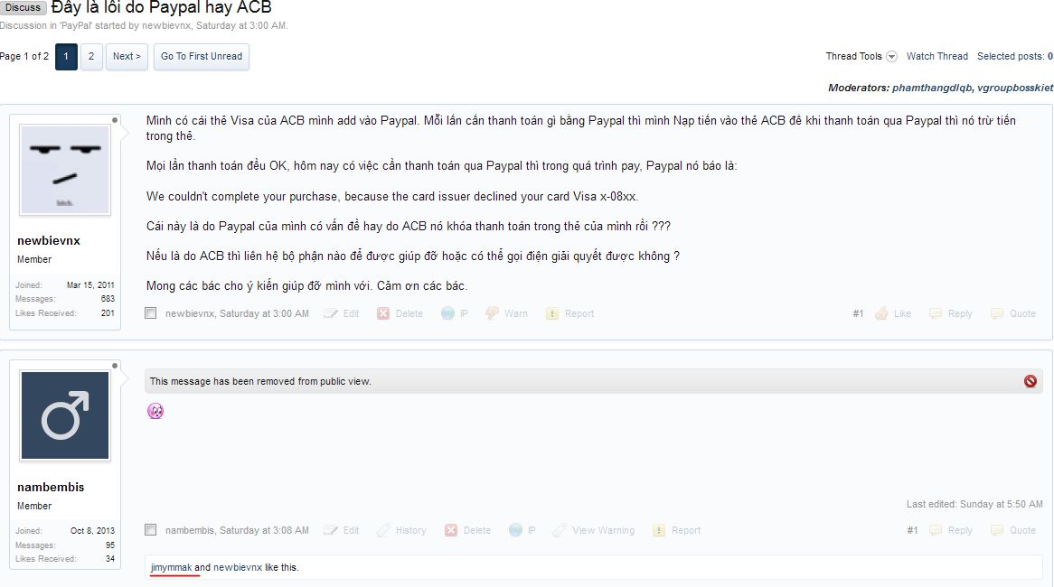Click the Next page button
Image resolution: width=1054 pixels, height=587 pixels.
tap(127, 56)
